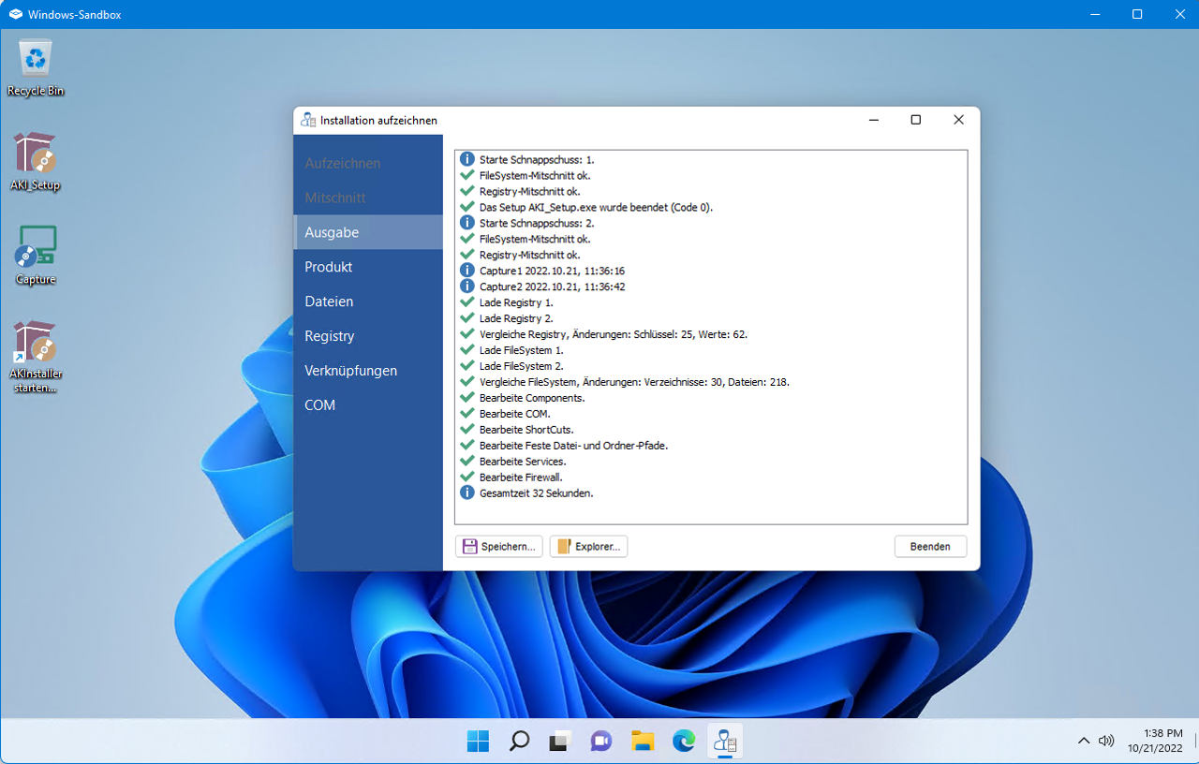Viewport: 1199px width, 764px height.
Task: Minimize the Installation aufzeichnen window
Action: click(x=873, y=120)
